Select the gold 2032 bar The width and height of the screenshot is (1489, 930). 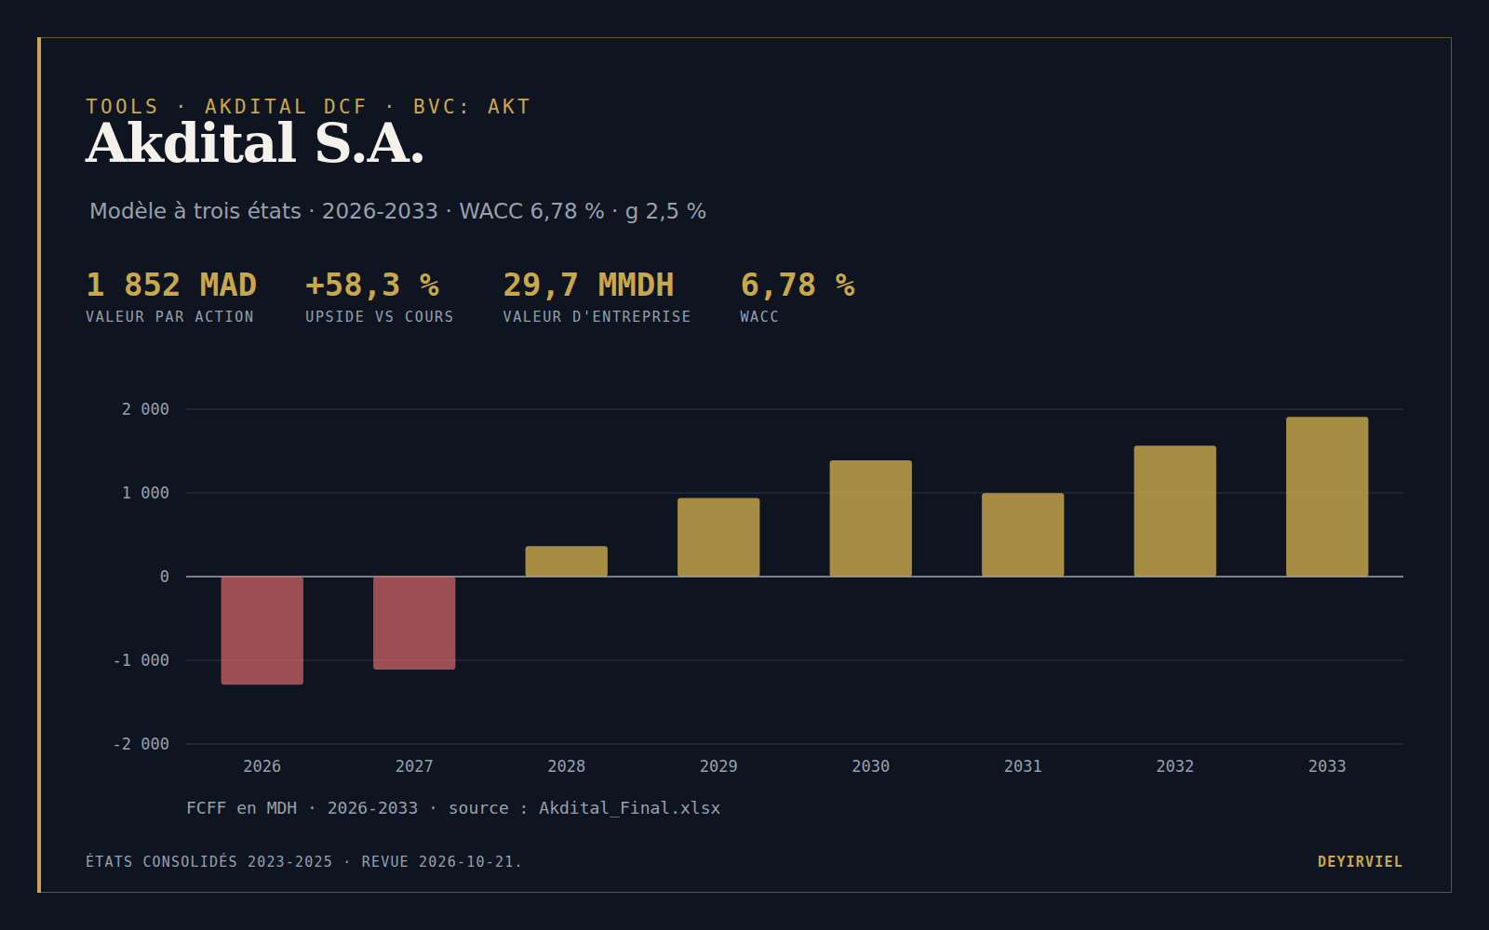click(x=1175, y=511)
